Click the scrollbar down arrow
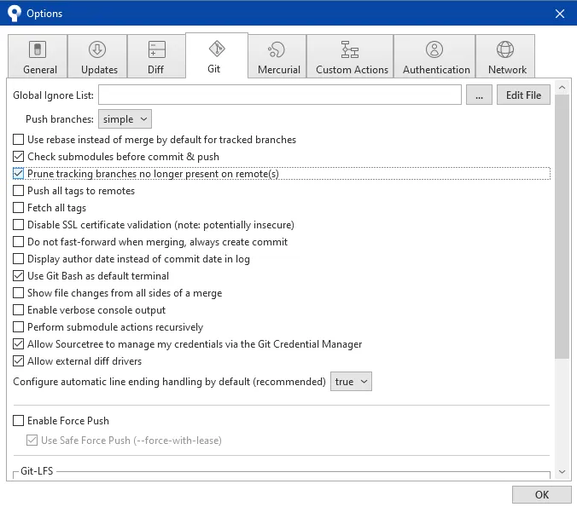The image size is (577, 507). [x=562, y=472]
